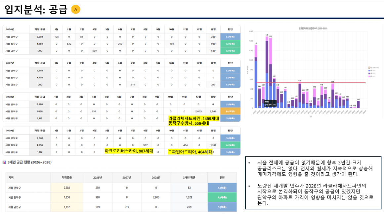Select the 아크로리버스카이, 987세대 yellow label
The height and width of the screenshot is (216, 384).
pos(129,151)
